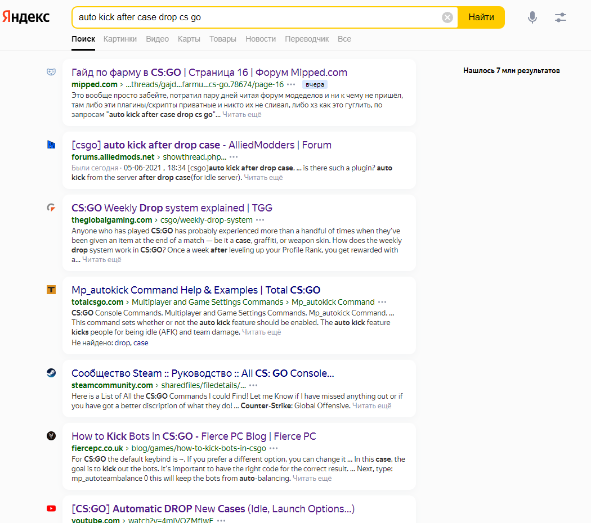Open the Все services tab

coord(344,39)
